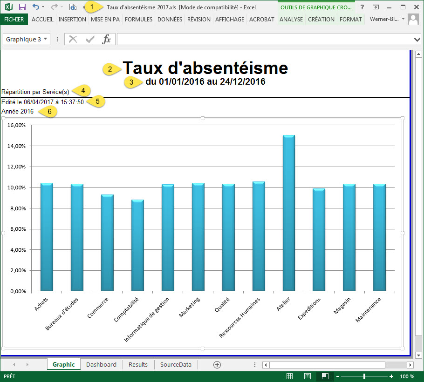Undo the last action
The image size is (424, 382).
pos(36,7)
